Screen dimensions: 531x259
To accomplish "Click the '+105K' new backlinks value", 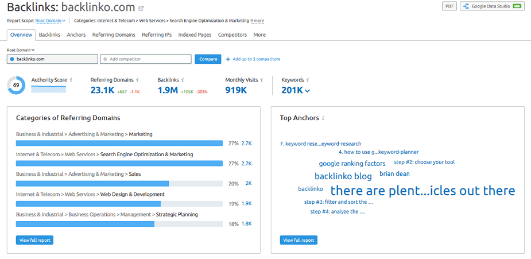I will (x=187, y=92).
